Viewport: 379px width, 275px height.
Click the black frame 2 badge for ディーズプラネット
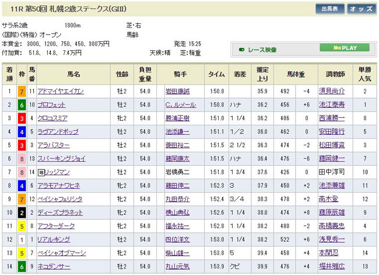point(22,213)
